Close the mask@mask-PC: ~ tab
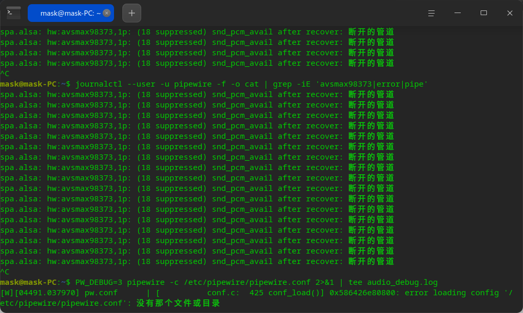Screen dimensions: 523x313 (107, 13)
